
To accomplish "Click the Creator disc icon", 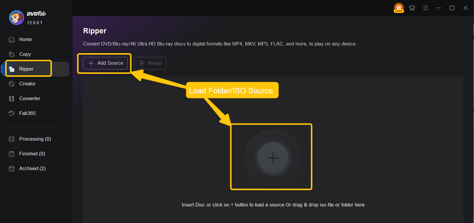I will click(x=12, y=84).
